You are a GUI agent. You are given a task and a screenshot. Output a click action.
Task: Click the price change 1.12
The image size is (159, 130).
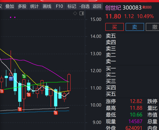129,16
